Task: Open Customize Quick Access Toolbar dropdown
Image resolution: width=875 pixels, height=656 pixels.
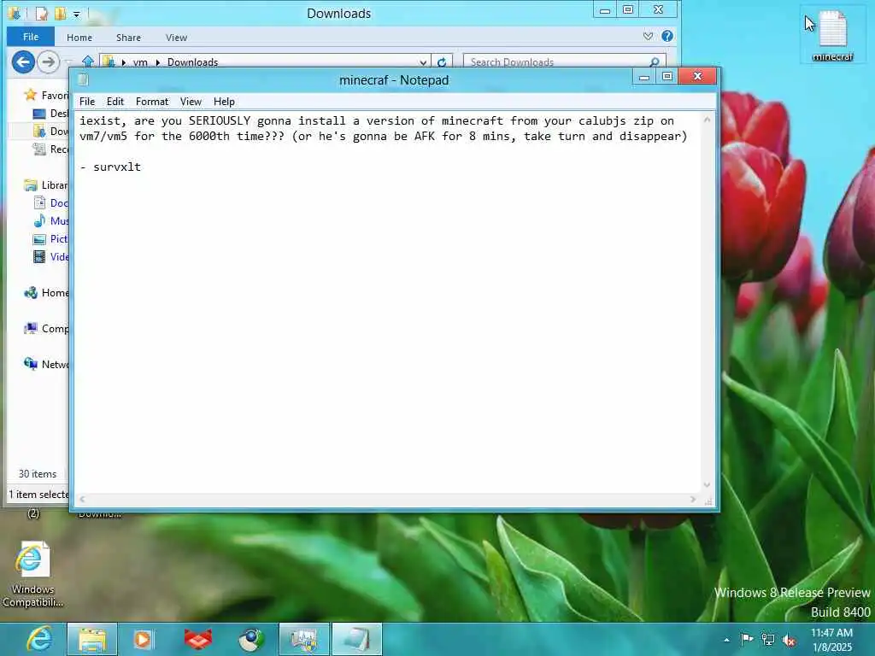Action: click(x=76, y=14)
